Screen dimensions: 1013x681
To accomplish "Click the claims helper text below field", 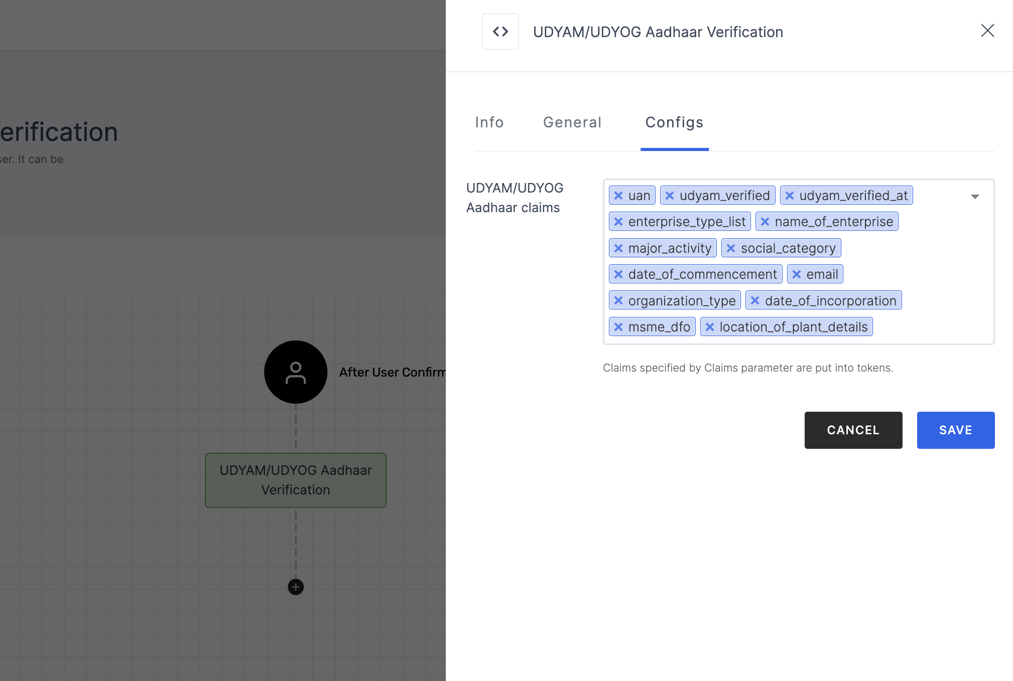I will pos(748,368).
